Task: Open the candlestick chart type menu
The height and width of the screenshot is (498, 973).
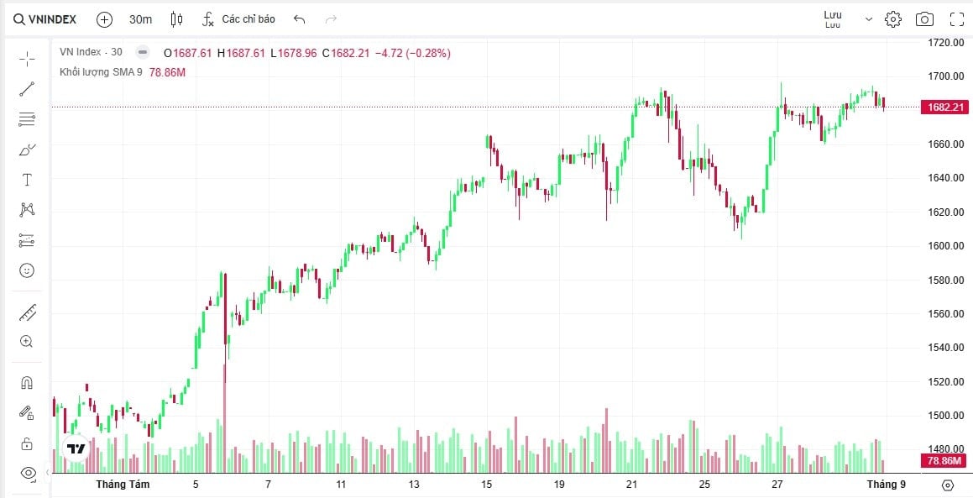Action: click(176, 19)
